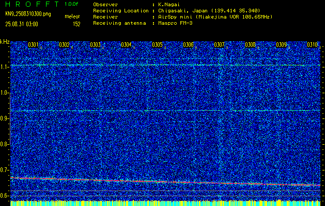Click the meteor count value 152
The height and width of the screenshot is (206, 325).
(76, 24)
